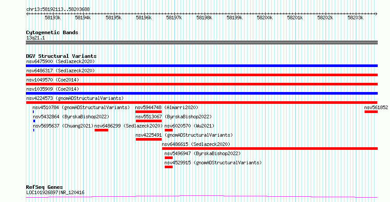Click the 58197k ruler tick label
The width and height of the screenshot is (390, 202).
(x=174, y=18)
